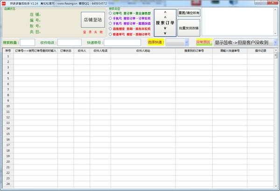Click the 选择快递 yellow label
The image size is (280, 191).
(156, 42)
